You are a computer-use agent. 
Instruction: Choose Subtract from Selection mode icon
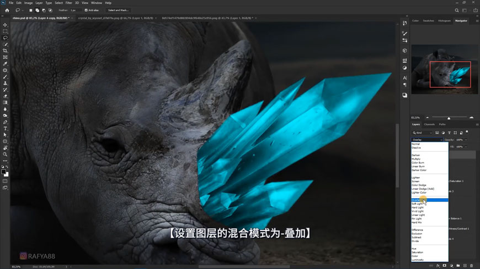[x=44, y=10]
